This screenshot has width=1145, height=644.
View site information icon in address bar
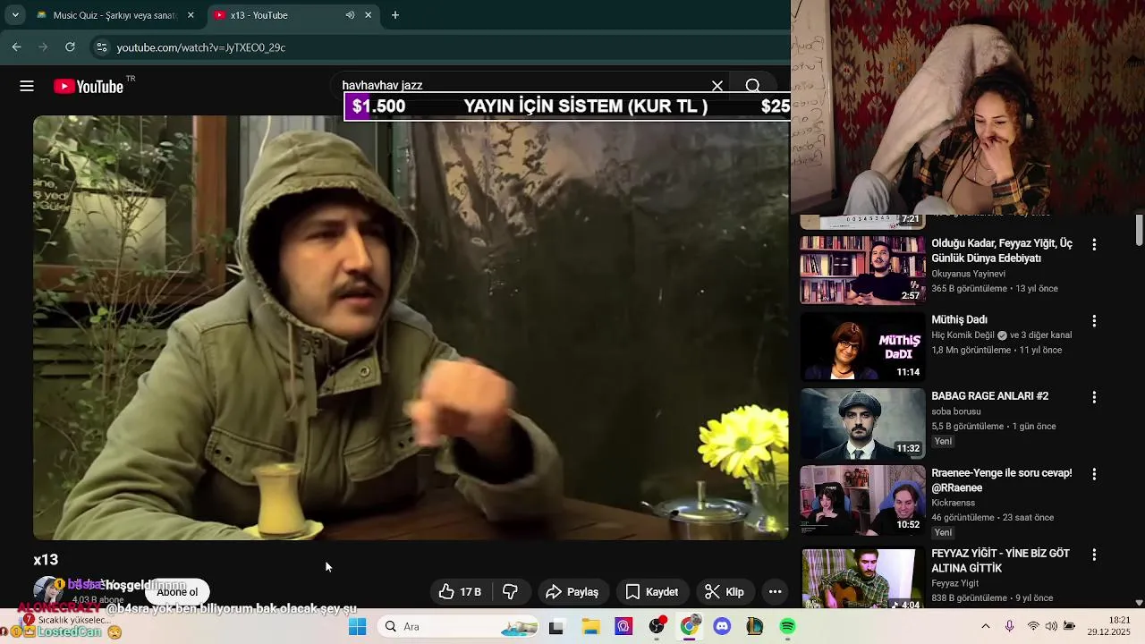[101, 47]
